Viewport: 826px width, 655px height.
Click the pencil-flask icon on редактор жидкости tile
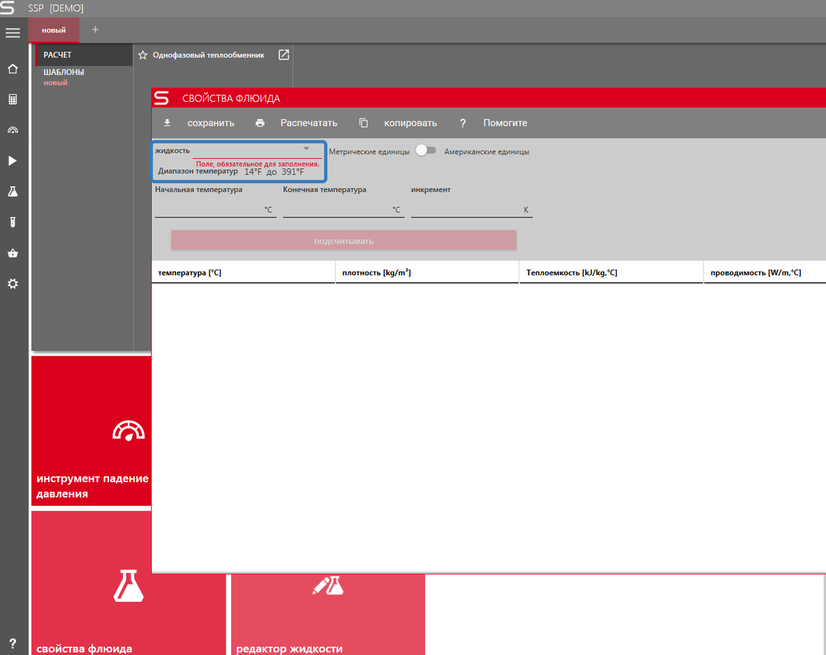point(328,585)
